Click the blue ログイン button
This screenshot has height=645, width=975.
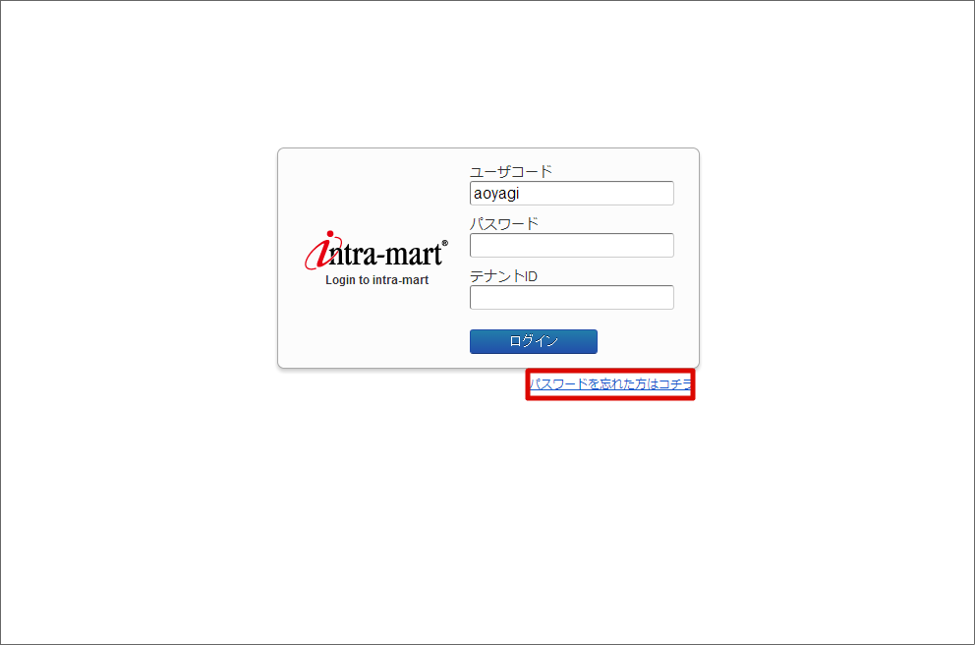click(534, 341)
